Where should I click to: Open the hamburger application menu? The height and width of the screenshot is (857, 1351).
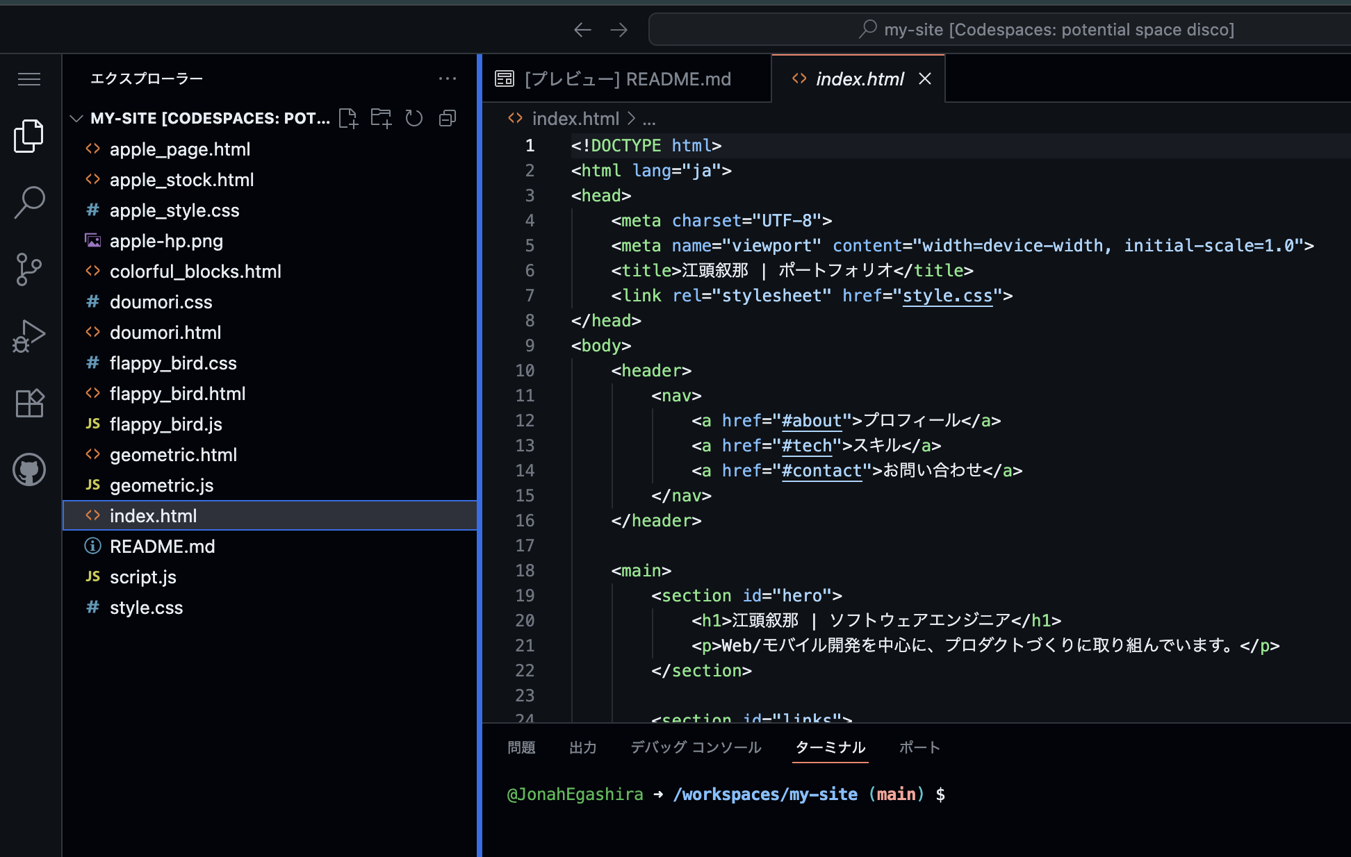pyautogui.click(x=29, y=79)
